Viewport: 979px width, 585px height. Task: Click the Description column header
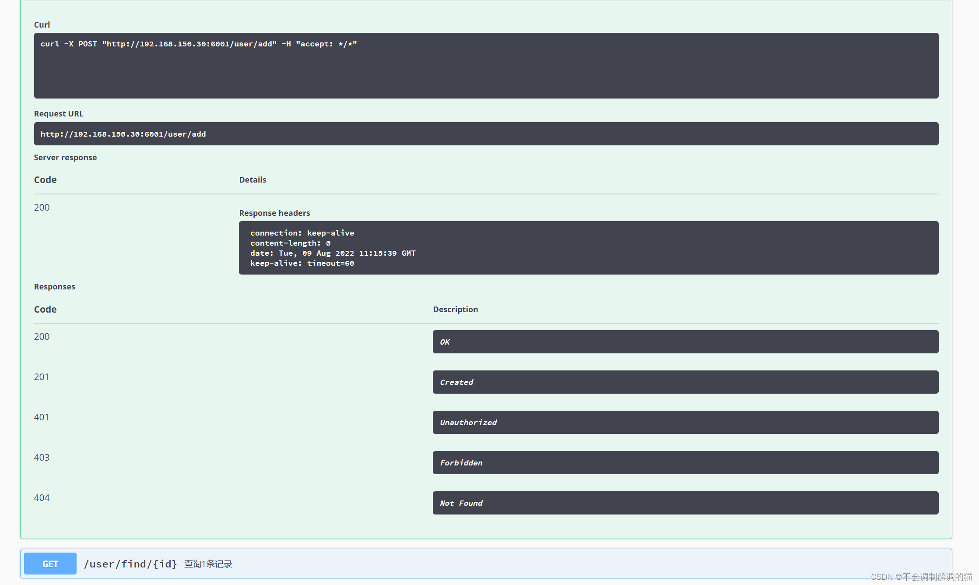[455, 309]
